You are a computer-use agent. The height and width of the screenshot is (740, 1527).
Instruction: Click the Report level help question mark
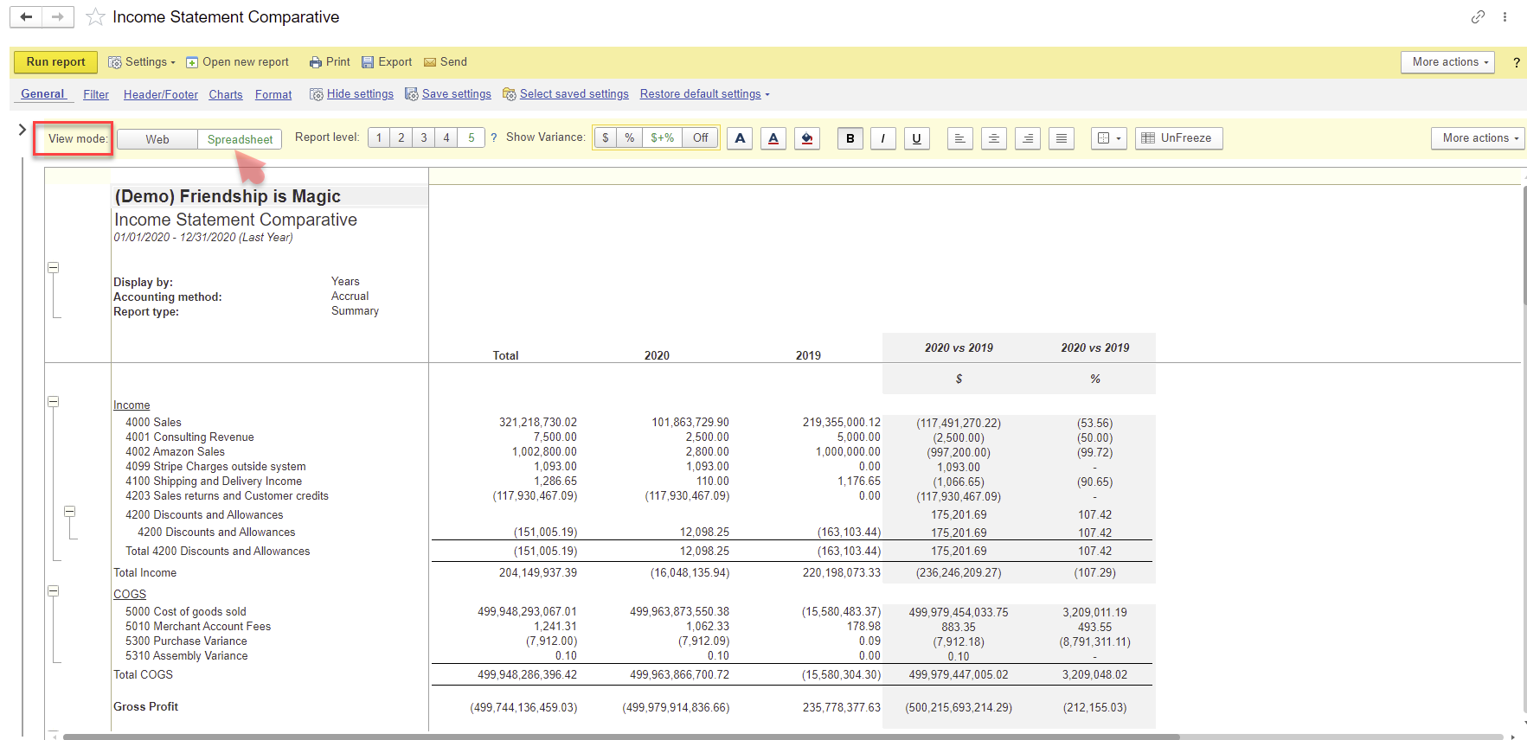point(494,137)
